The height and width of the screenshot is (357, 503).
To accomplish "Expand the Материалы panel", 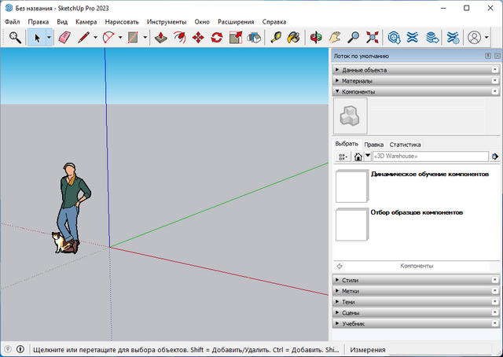I will pyautogui.click(x=358, y=81).
